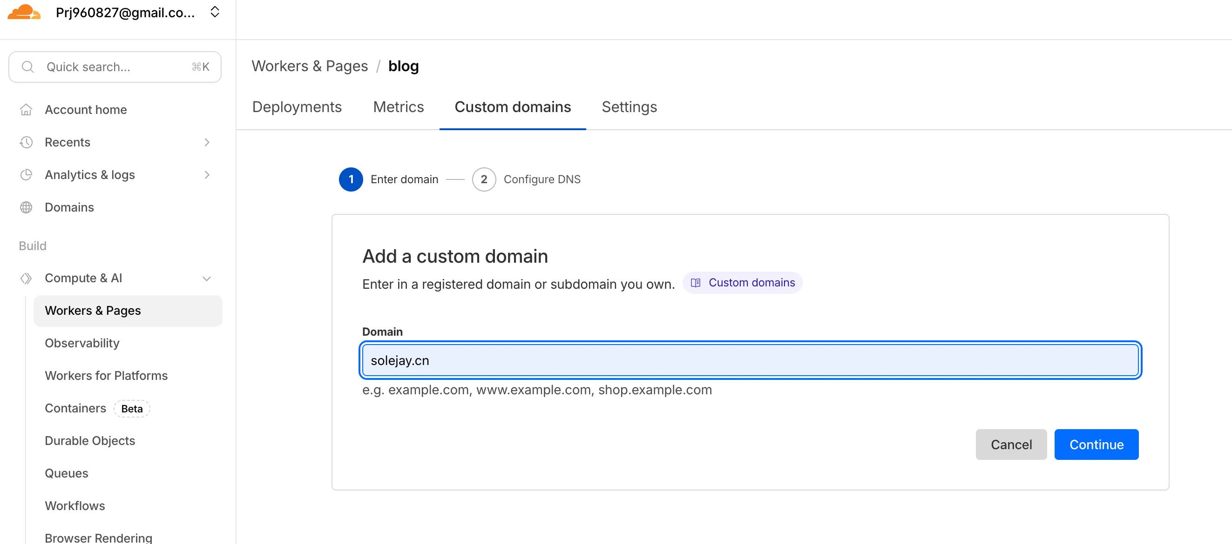Click the Quick search magnifier icon
The height and width of the screenshot is (544, 1232).
click(28, 67)
